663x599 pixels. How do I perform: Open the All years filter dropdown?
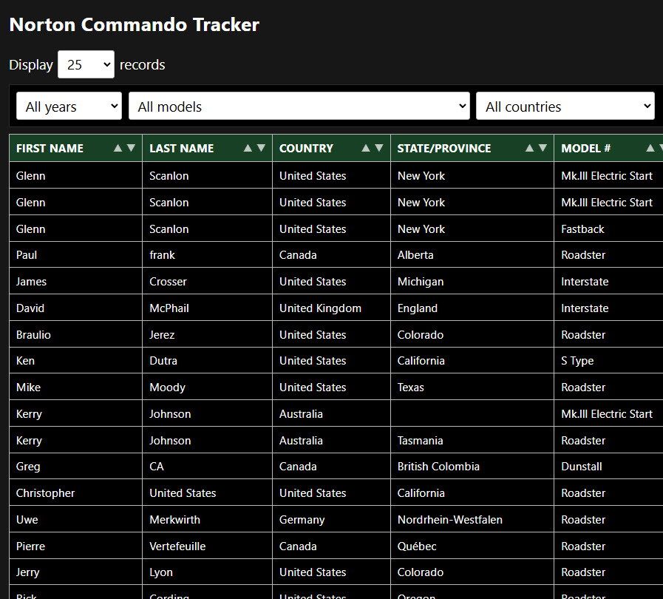[x=69, y=106]
